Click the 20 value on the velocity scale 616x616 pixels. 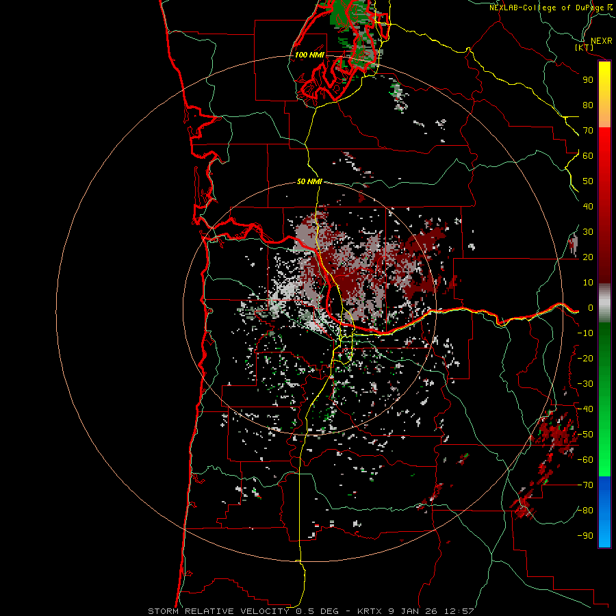[x=588, y=257]
